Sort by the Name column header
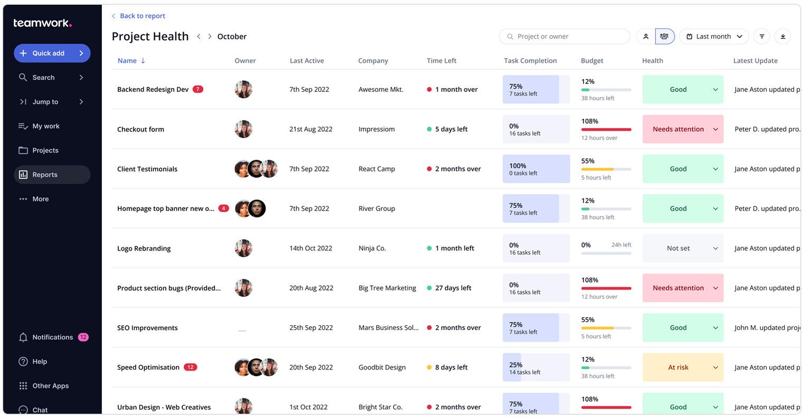This screenshot has width=803, height=418. pyautogui.click(x=131, y=61)
